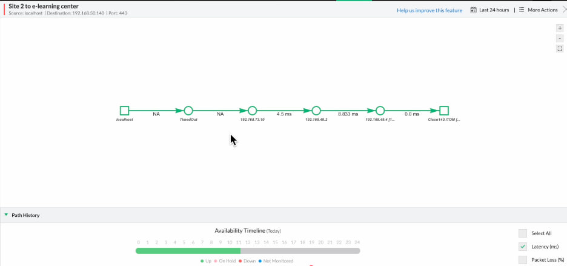567x266 pixels.
Task: Click Help us improve this feature link
Action: [x=429, y=10]
